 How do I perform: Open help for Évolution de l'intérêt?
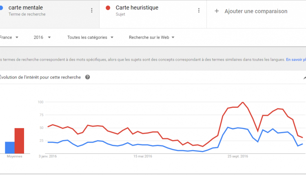click(x=87, y=77)
